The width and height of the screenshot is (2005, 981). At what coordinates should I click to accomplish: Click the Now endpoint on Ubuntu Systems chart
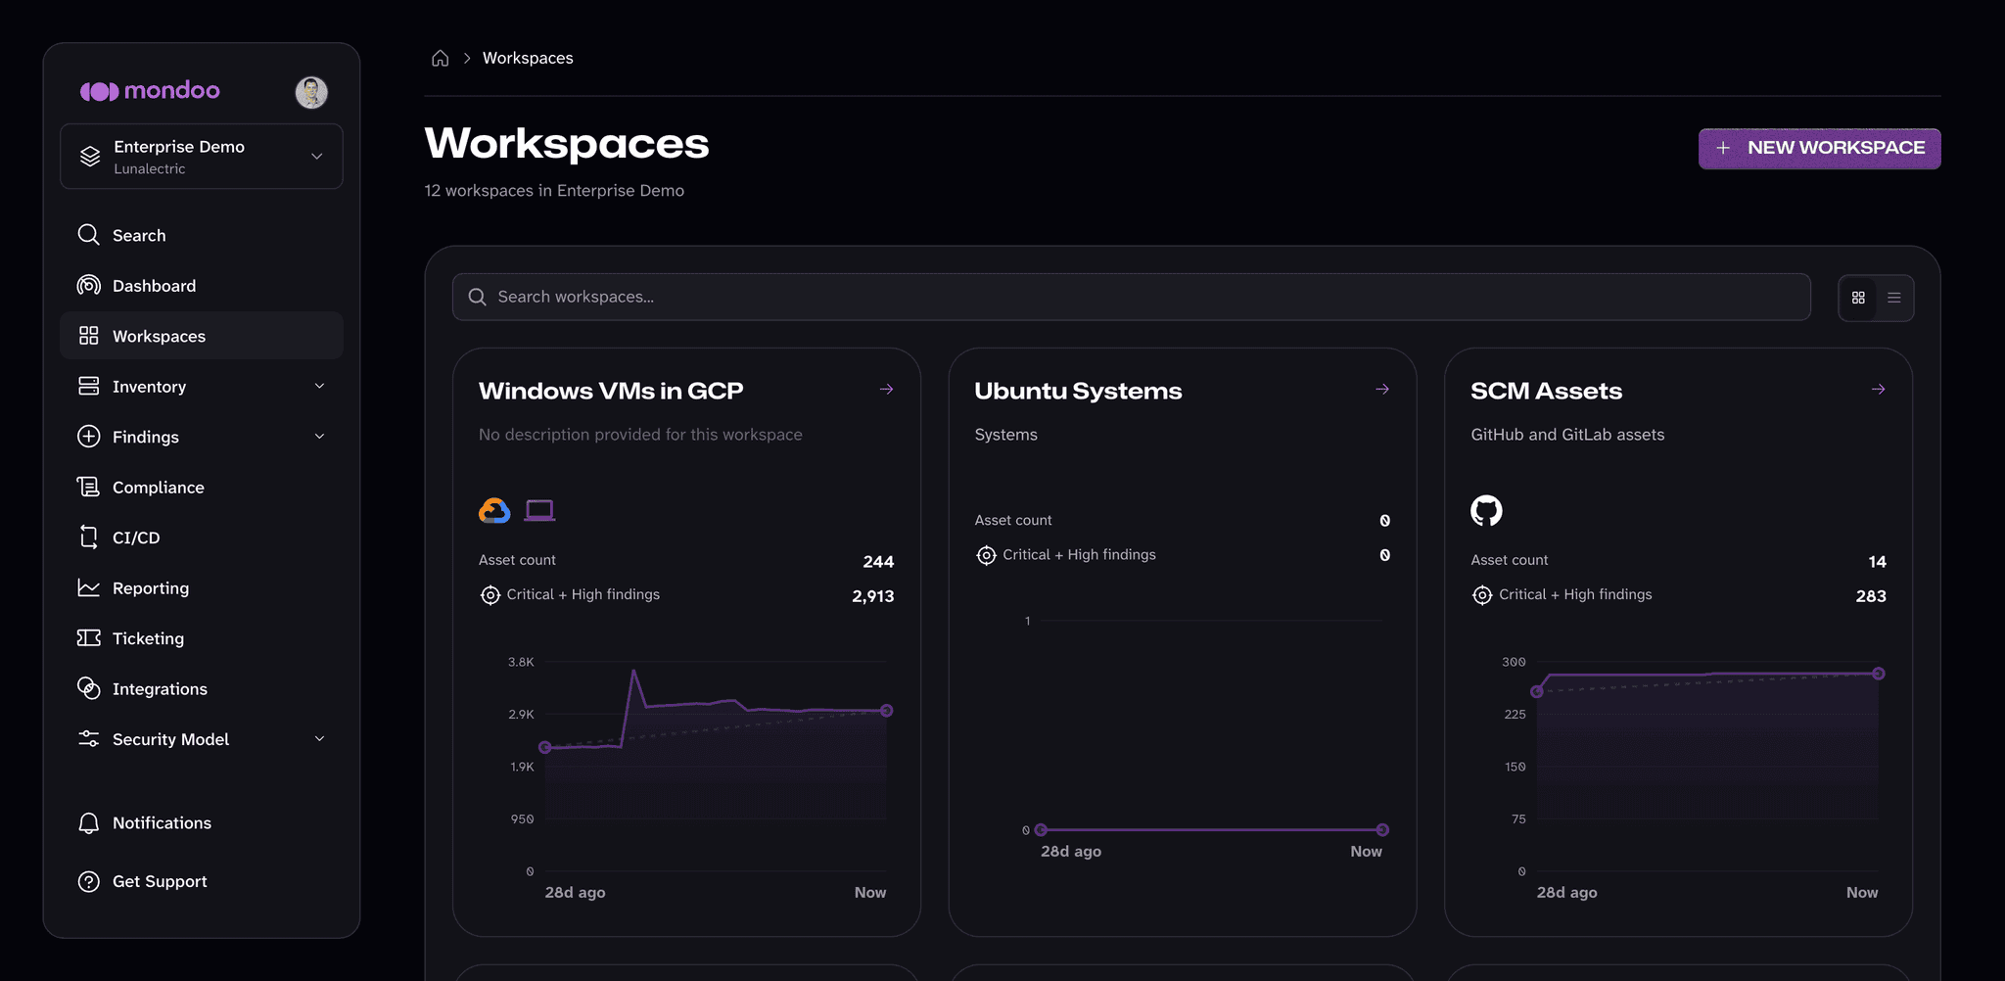[1382, 829]
